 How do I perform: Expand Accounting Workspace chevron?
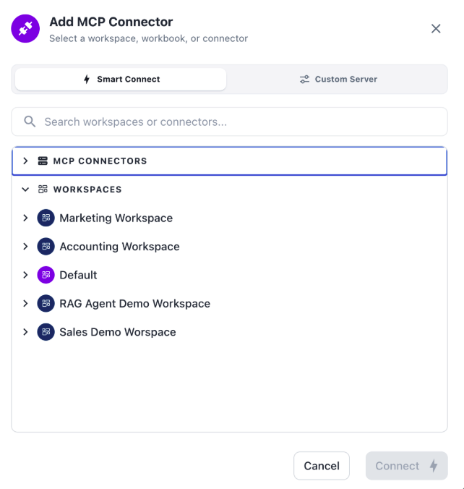25,247
